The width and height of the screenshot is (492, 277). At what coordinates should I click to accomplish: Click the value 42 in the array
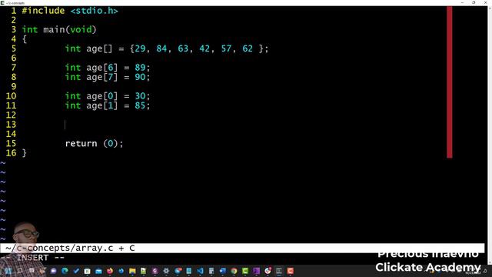(204, 48)
